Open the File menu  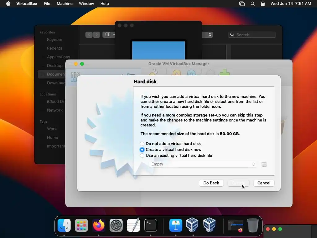pos(47,4)
